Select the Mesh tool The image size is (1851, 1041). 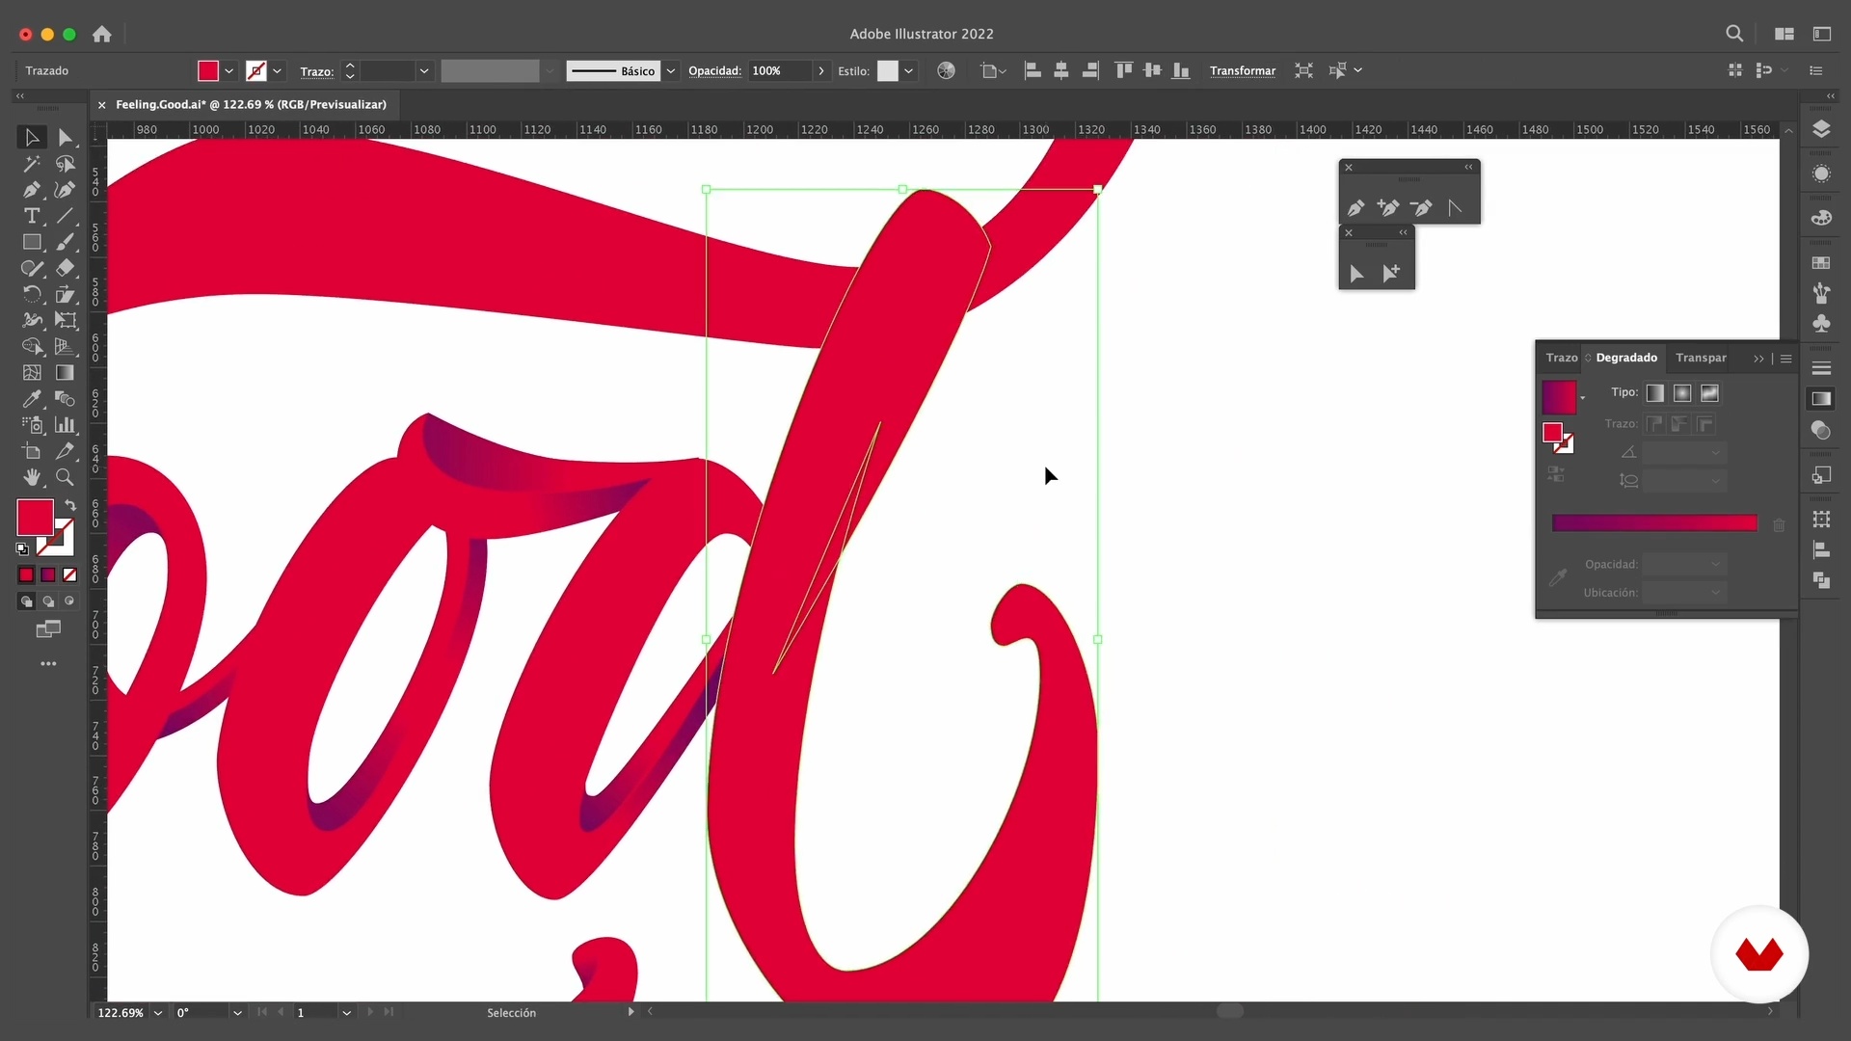pos(31,372)
